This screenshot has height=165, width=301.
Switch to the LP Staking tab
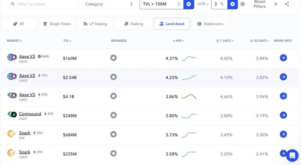pyautogui.click(x=95, y=24)
